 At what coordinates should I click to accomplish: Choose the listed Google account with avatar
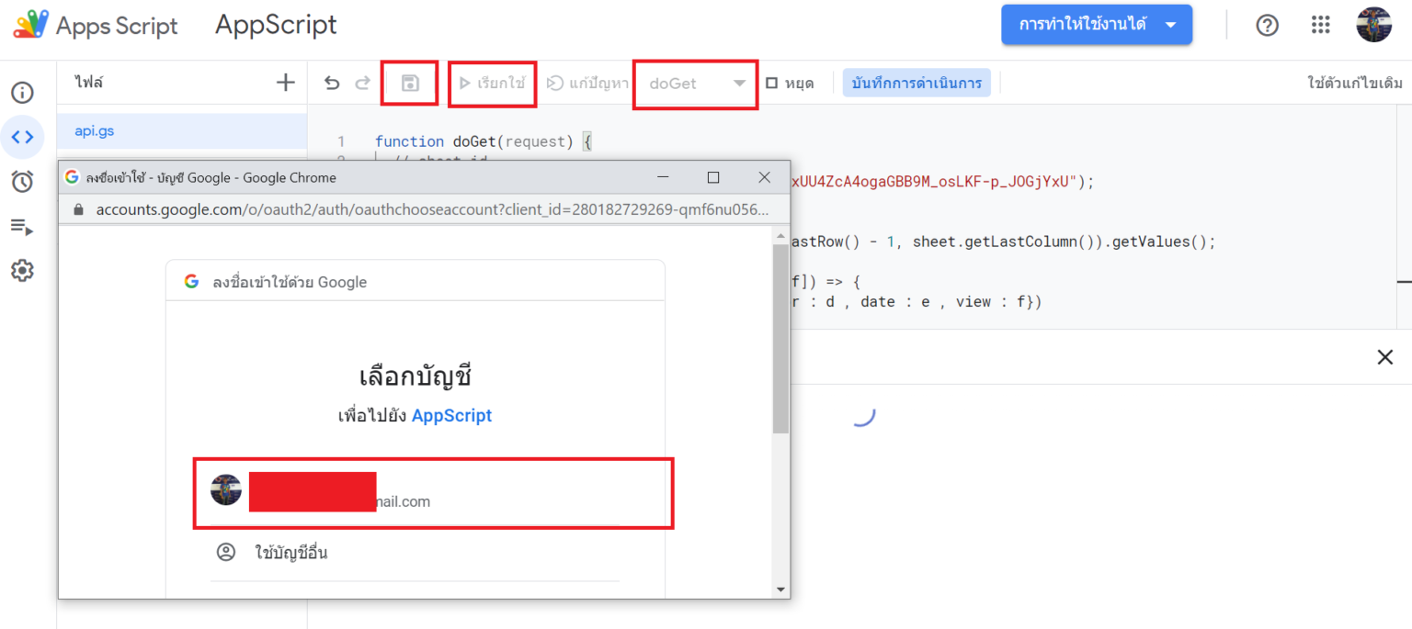coord(433,493)
